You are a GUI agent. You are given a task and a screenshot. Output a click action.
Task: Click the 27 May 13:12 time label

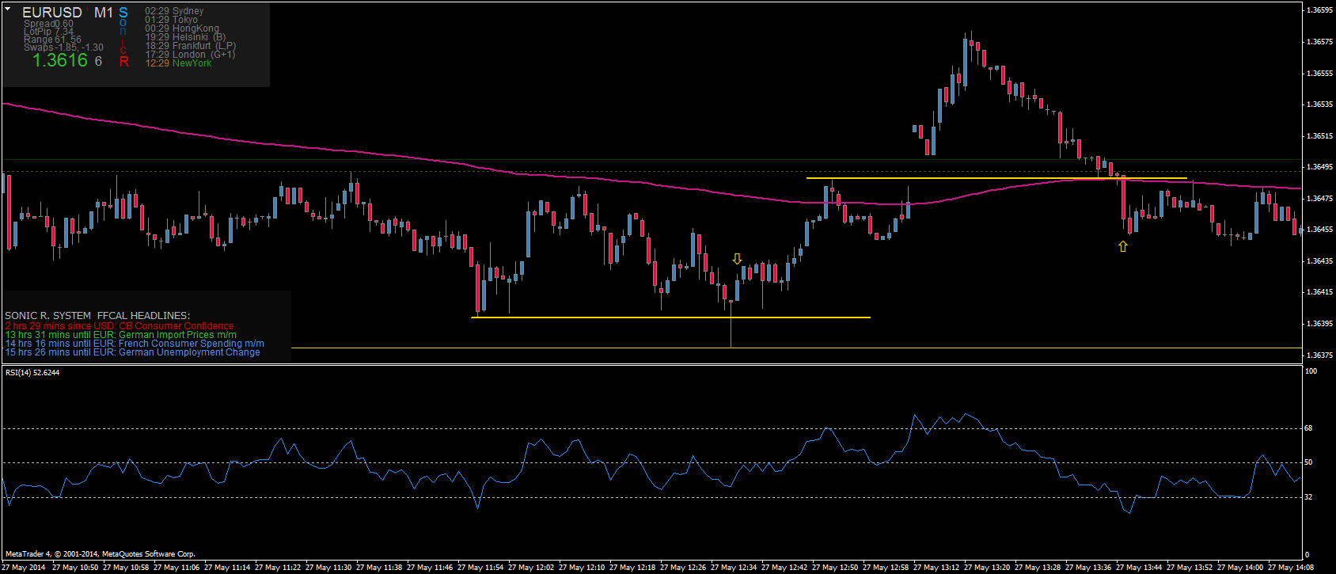click(x=936, y=568)
